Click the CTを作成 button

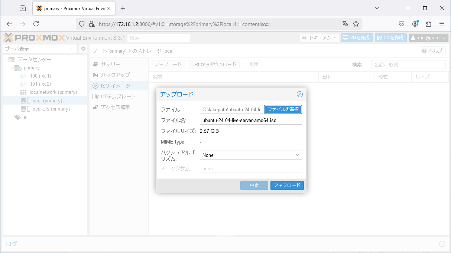pos(390,38)
